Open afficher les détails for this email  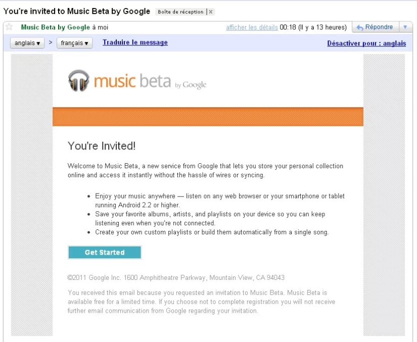tap(251, 27)
